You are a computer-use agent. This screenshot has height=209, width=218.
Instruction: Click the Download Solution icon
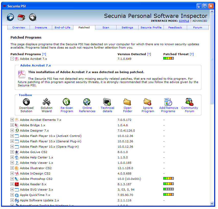[26, 102]
